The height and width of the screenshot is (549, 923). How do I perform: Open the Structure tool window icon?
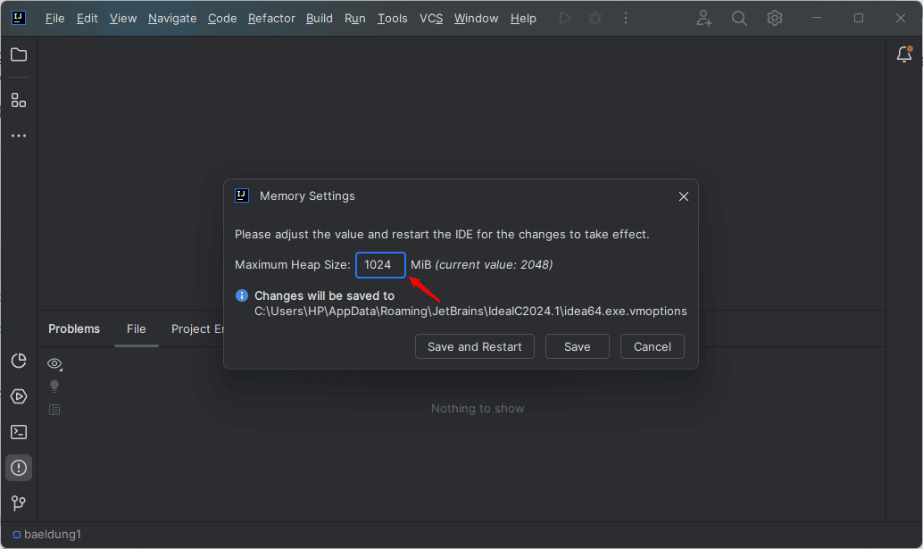tap(19, 100)
